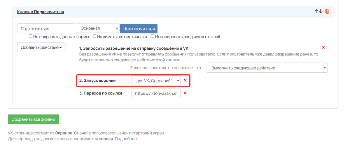This screenshot has width=350, height=145.
Task: Click the link URL input field
Action: [156, 93]
